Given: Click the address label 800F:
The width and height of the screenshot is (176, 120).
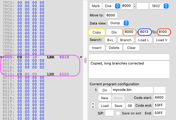Looking at the screenshot, I should tap(8, 71).
